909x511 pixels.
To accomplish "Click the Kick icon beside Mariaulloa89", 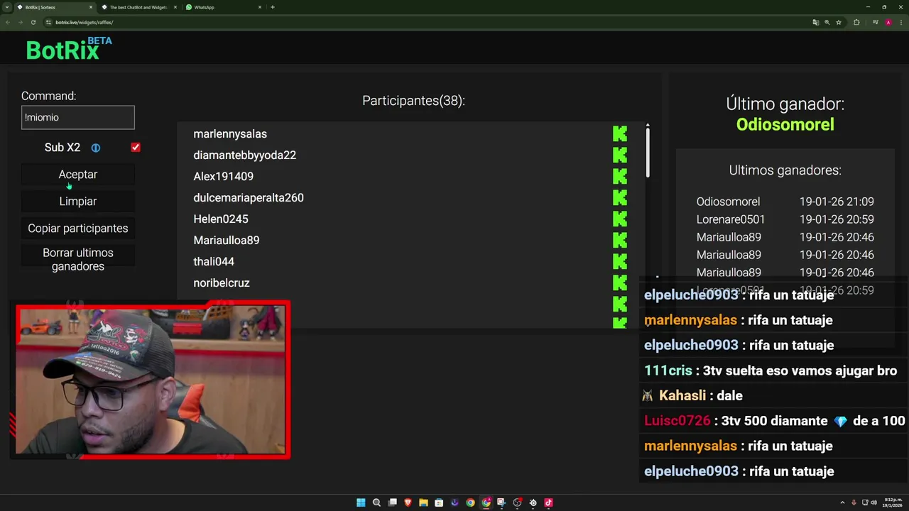I will point(620,240).
